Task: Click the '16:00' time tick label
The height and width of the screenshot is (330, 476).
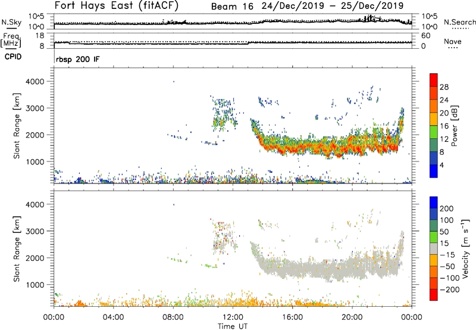Action: coord(292,317)
